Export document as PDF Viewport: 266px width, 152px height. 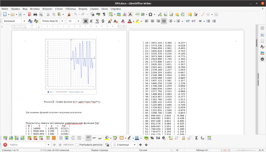point(29,14)
